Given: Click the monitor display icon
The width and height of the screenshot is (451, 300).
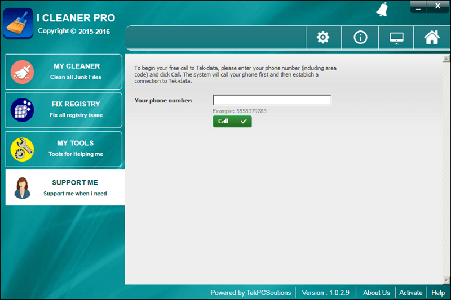Looking at the screenshot, I should click(x=397, y=38).
